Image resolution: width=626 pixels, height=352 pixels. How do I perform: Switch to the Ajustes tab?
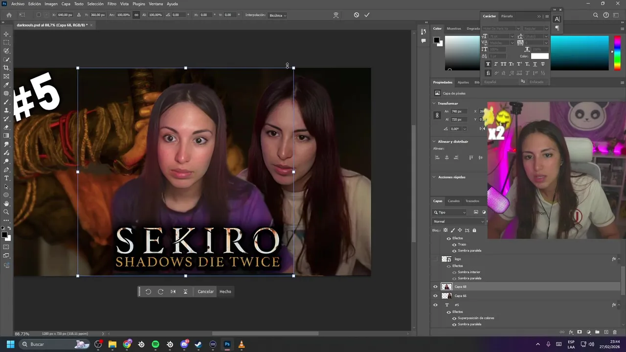(x=463, y=82)
